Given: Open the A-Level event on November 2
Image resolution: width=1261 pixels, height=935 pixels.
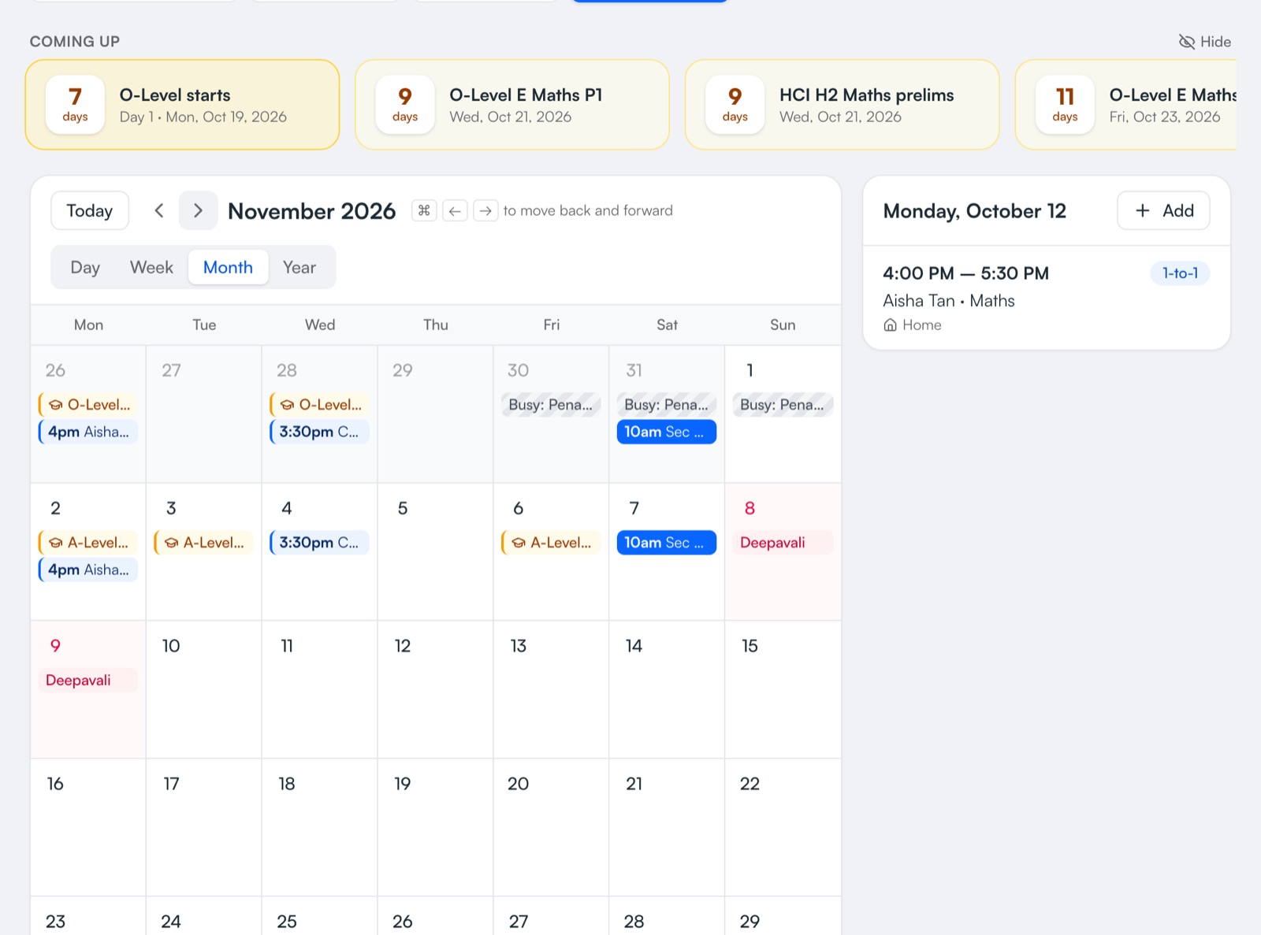Looking at the screenshot, I should pos(88,543).
